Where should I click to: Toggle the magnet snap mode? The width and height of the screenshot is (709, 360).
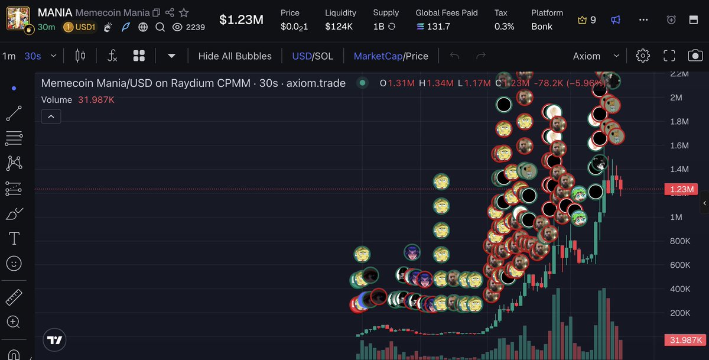(14, 354)
